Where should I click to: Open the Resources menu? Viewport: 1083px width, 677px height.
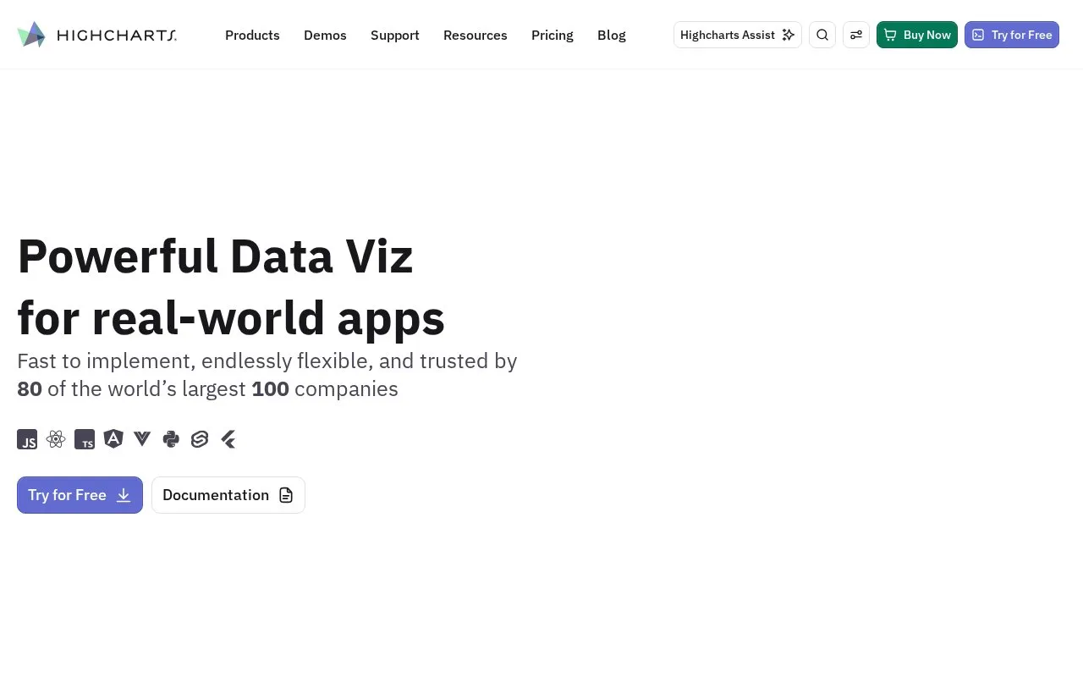476,35
